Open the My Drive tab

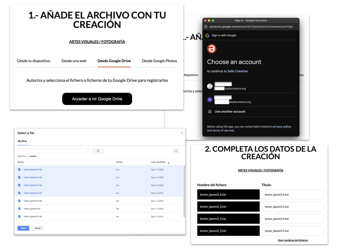coord(22,141)
